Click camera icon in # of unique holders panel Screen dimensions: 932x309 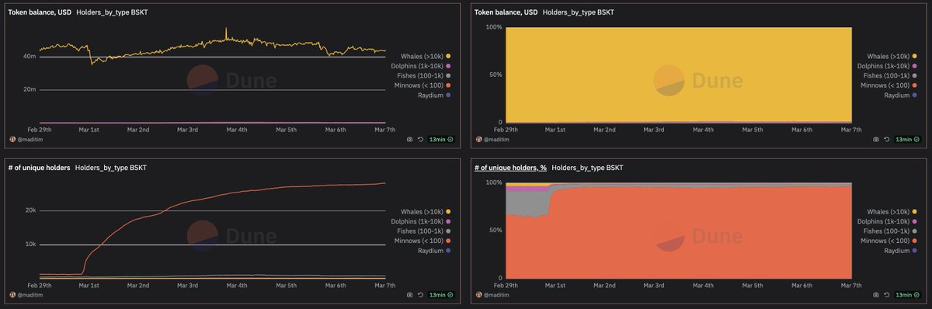[x=410, y=295]
